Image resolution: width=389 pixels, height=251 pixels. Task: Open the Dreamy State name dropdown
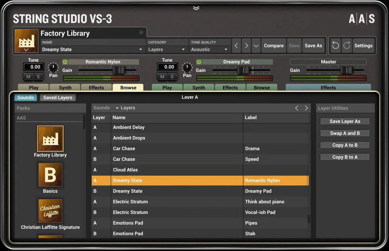(x=140, y=49)
